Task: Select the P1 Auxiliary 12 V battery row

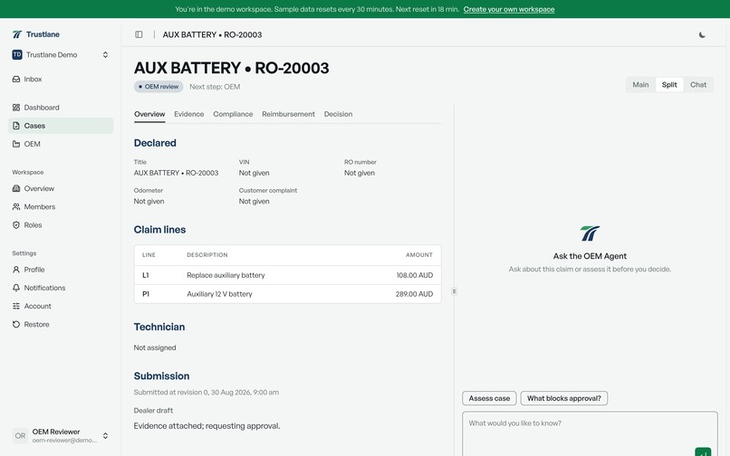Action: click(288, 294)
